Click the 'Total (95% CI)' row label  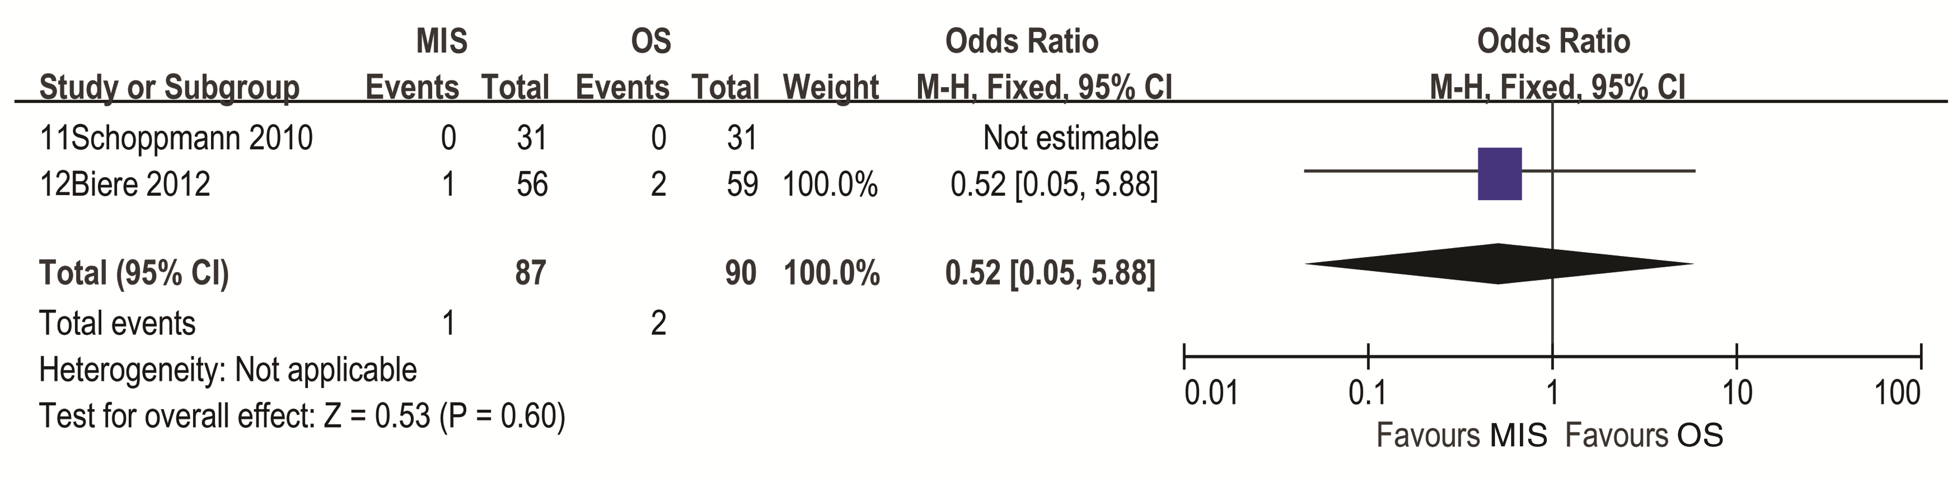(x=134, y=273)
